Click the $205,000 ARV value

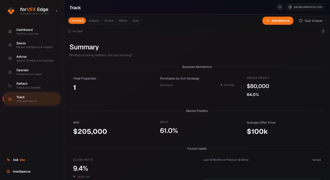tap(90, 131)
